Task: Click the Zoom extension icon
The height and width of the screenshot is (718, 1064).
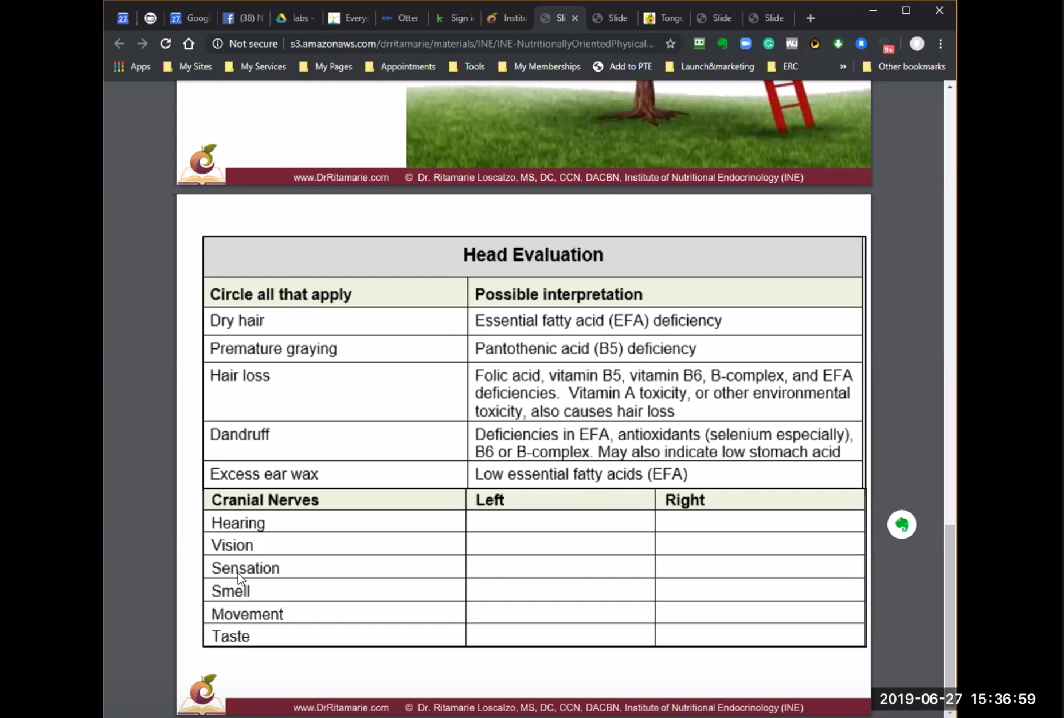Action: 745,44
